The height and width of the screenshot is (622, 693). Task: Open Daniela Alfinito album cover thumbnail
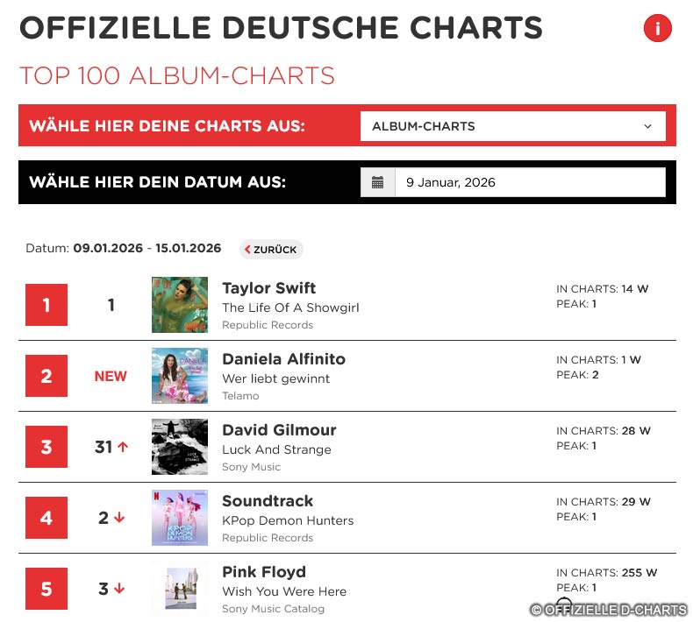(180, 376)
